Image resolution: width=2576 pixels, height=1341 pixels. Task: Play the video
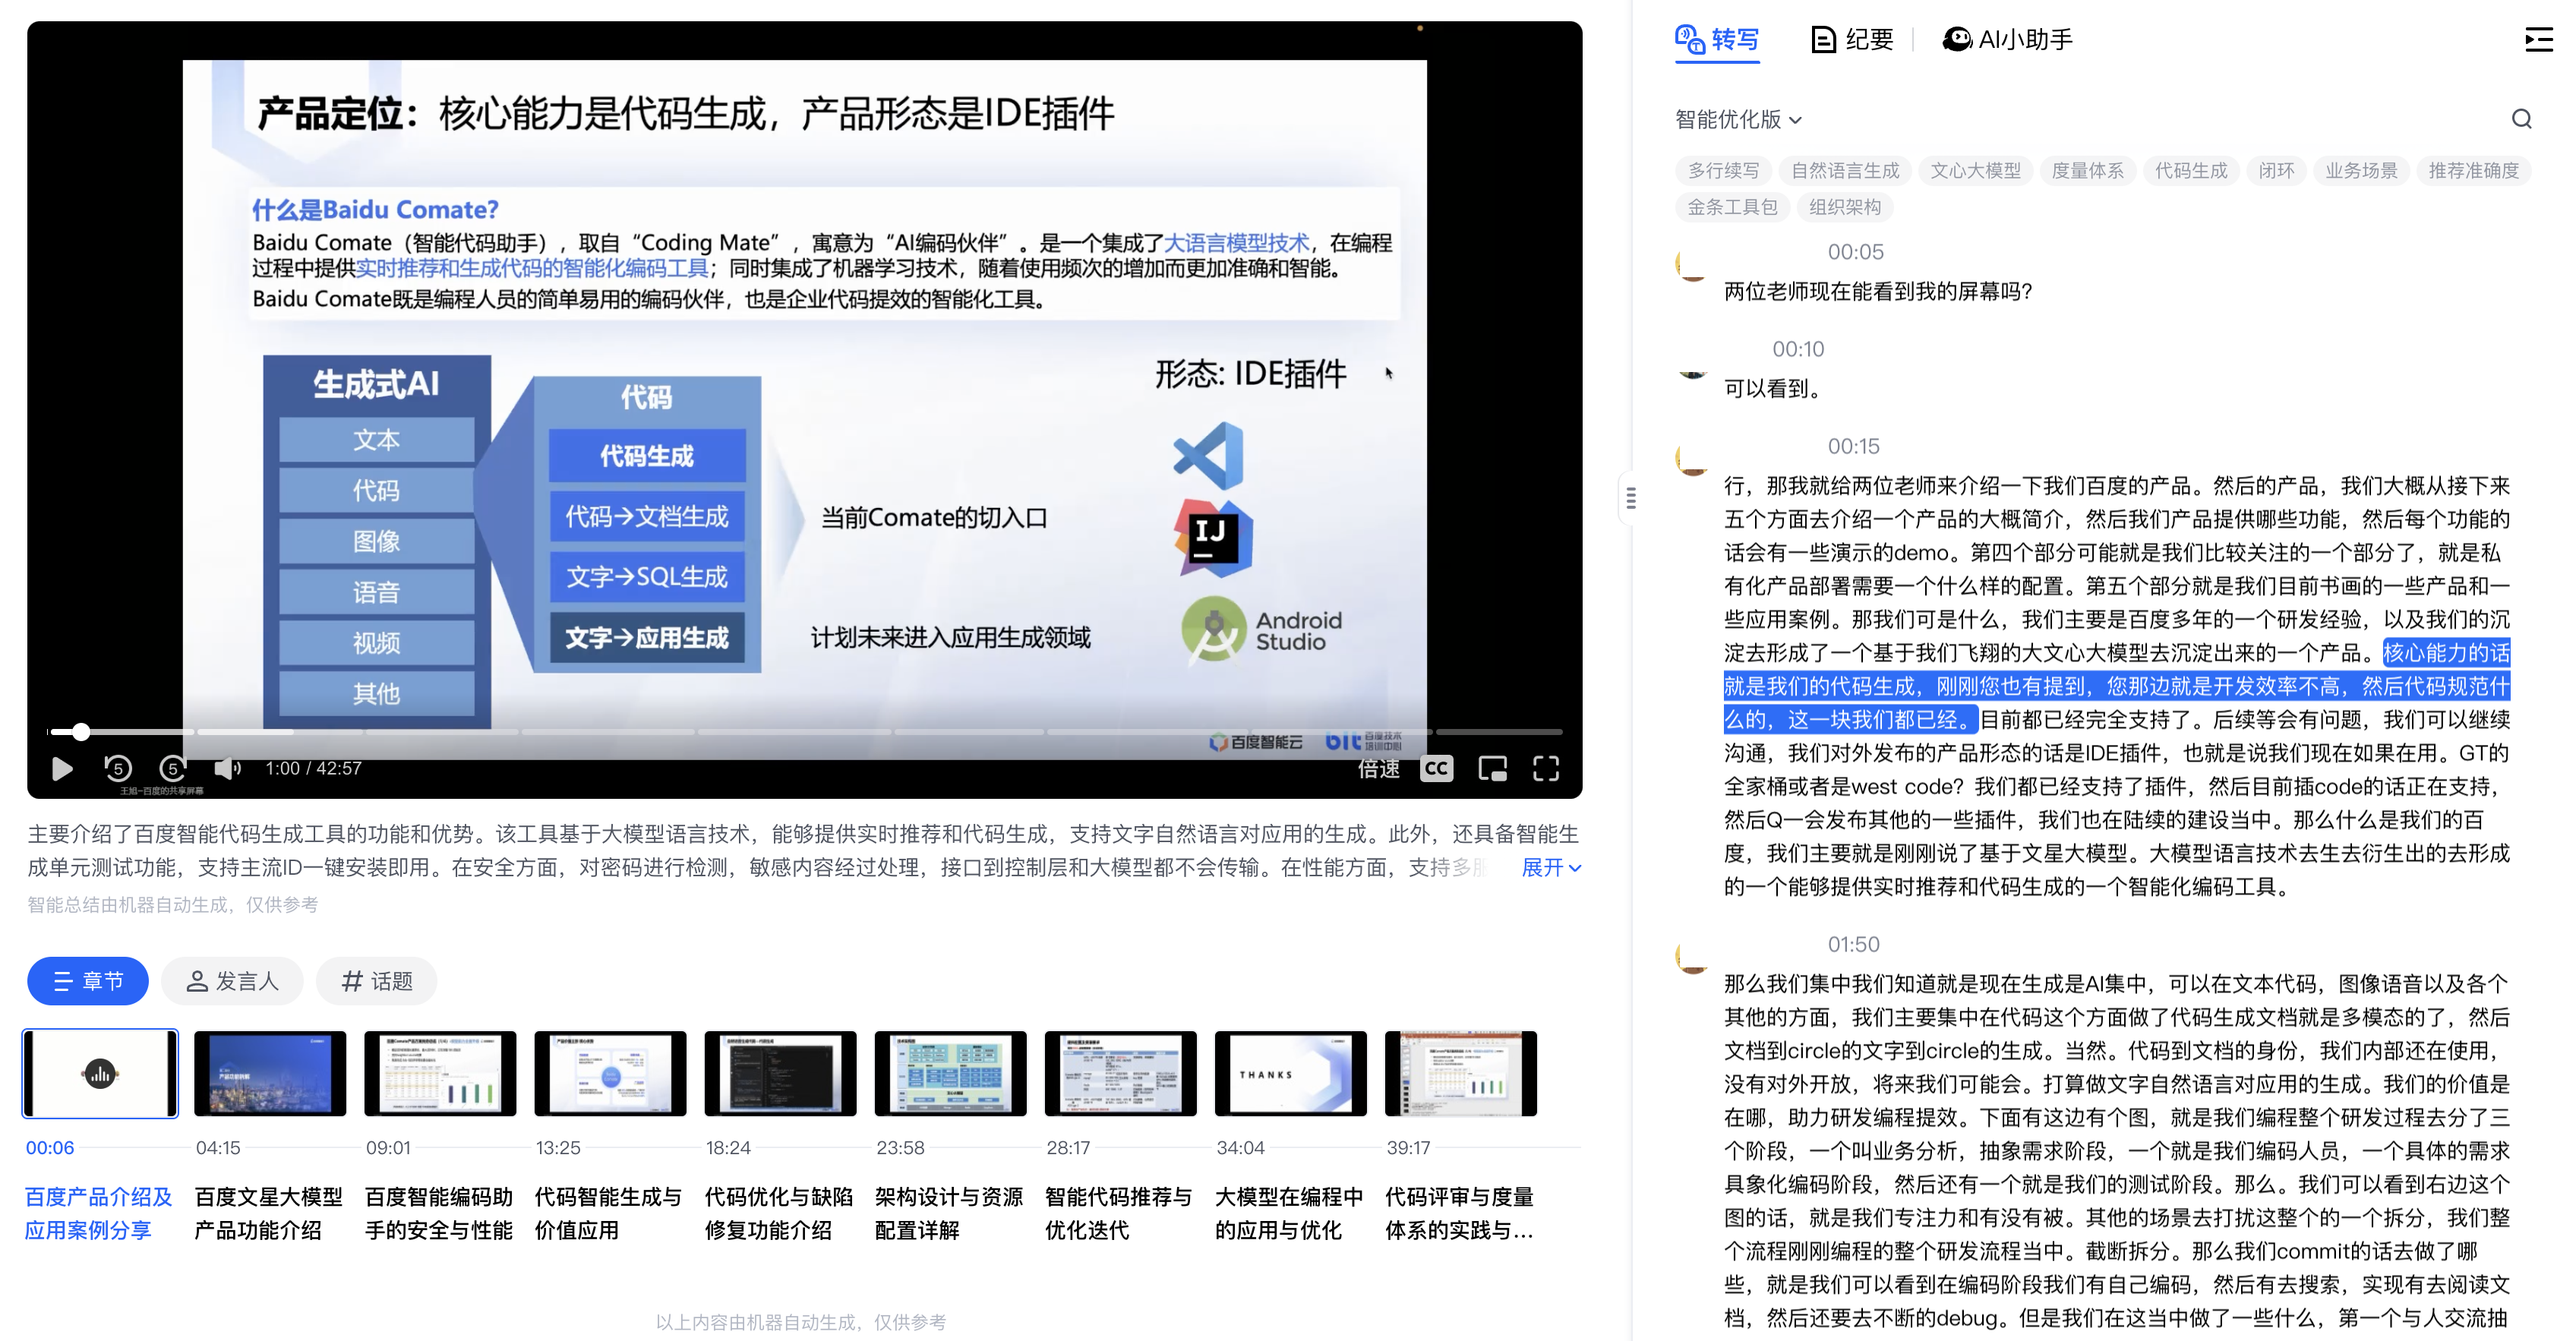pyautogui.click(x=61, y=768)
